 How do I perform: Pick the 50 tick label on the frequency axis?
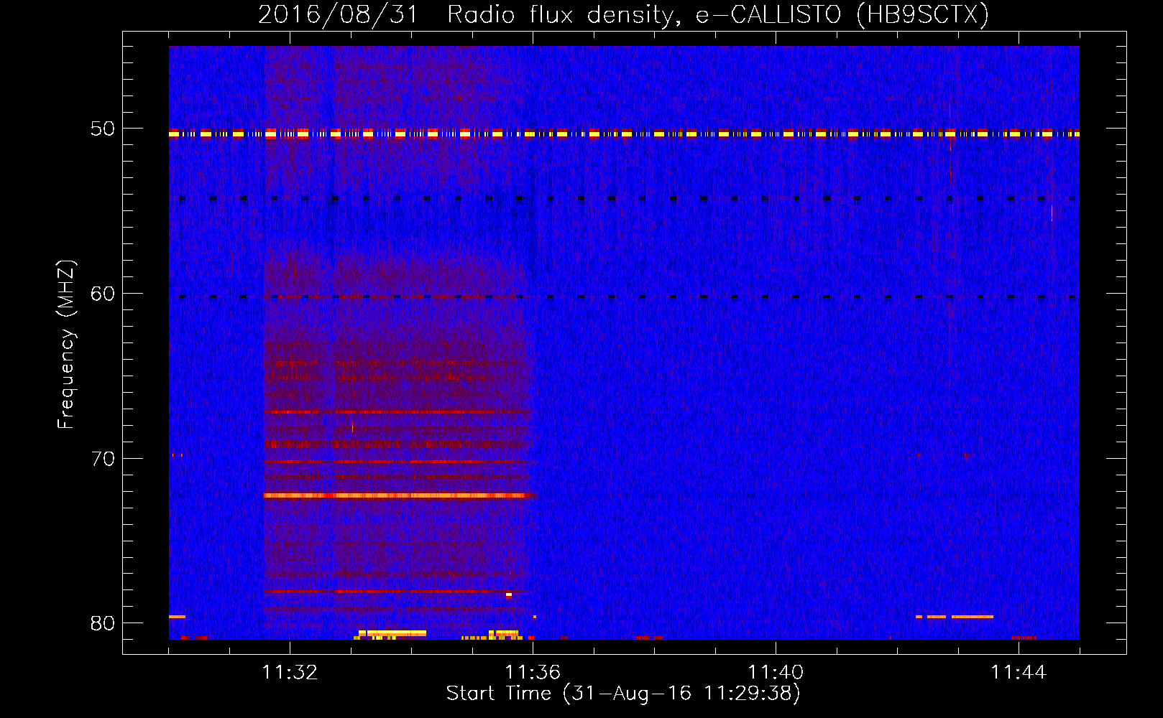(102, 129)
